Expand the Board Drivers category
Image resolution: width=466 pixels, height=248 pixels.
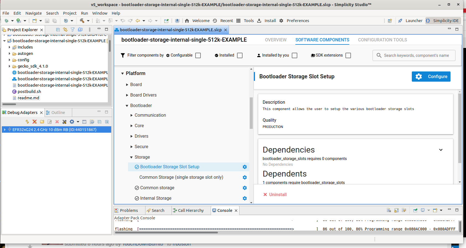pyautogui.click(x=127, y=95)
